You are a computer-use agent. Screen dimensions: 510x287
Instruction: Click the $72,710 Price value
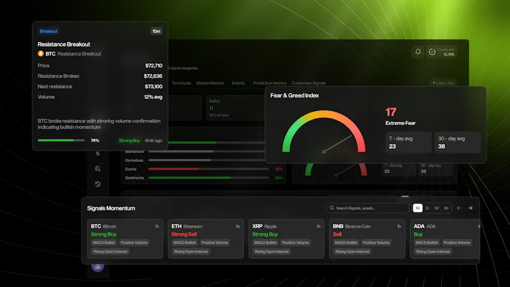point(154,66)
